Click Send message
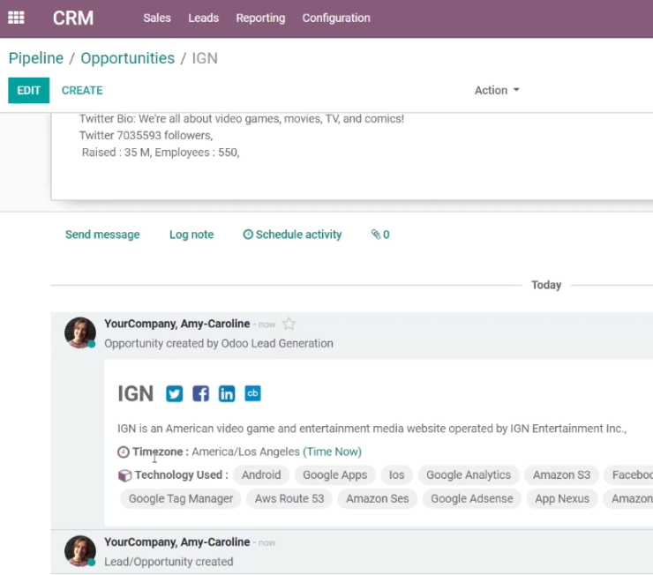 [102, 235]
